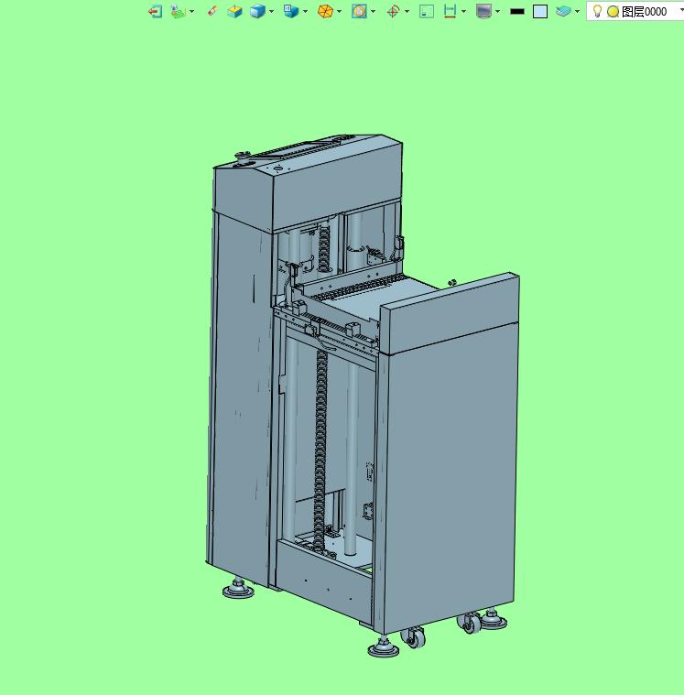
Task: Open the sketch tool dropdown arrow
Action: (x=191, y=12)
